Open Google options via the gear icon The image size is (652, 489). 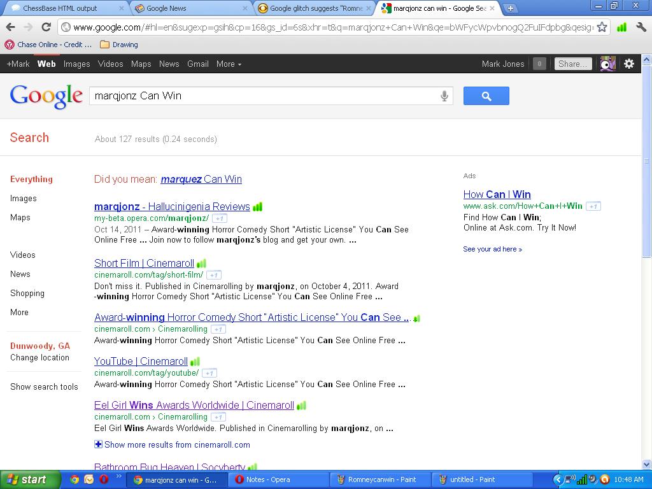pos(629,64)
